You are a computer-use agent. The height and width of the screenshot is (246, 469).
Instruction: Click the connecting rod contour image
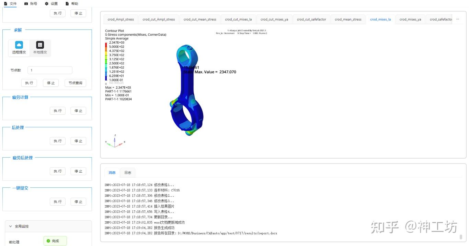point(187,90)
